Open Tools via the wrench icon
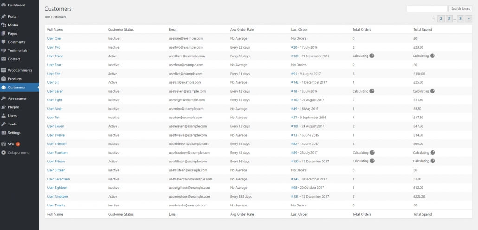478x230 pixels. [4, 124]
